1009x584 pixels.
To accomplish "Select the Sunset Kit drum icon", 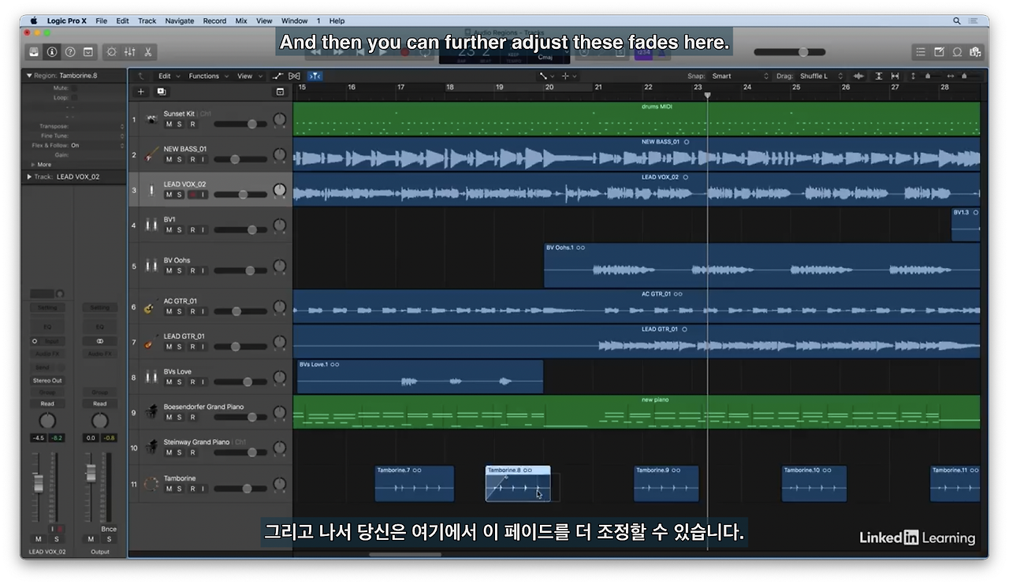I will click(x=151, y=119).
